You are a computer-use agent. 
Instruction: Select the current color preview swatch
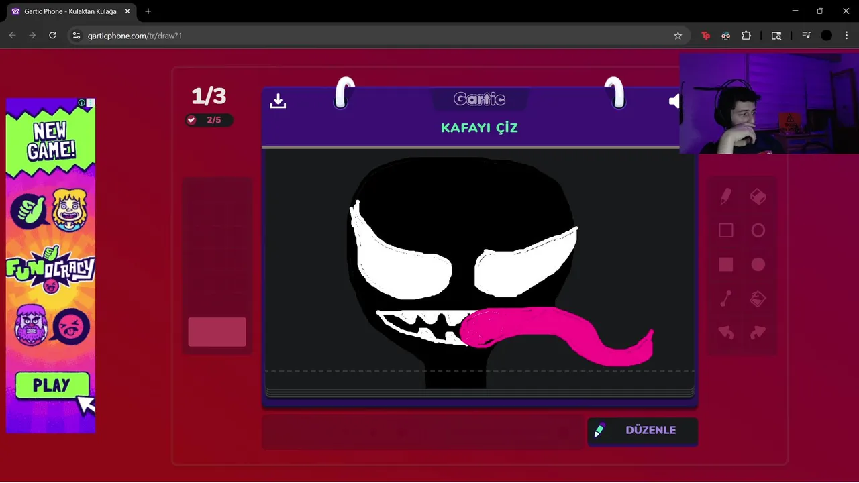(x=217, y=332)
